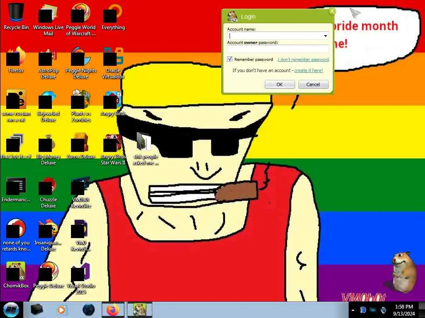
Task: Open the Windows Start menu orb
Action: 11,310
